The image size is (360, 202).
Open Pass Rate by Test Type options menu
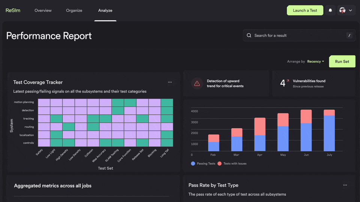click(345, 185)
